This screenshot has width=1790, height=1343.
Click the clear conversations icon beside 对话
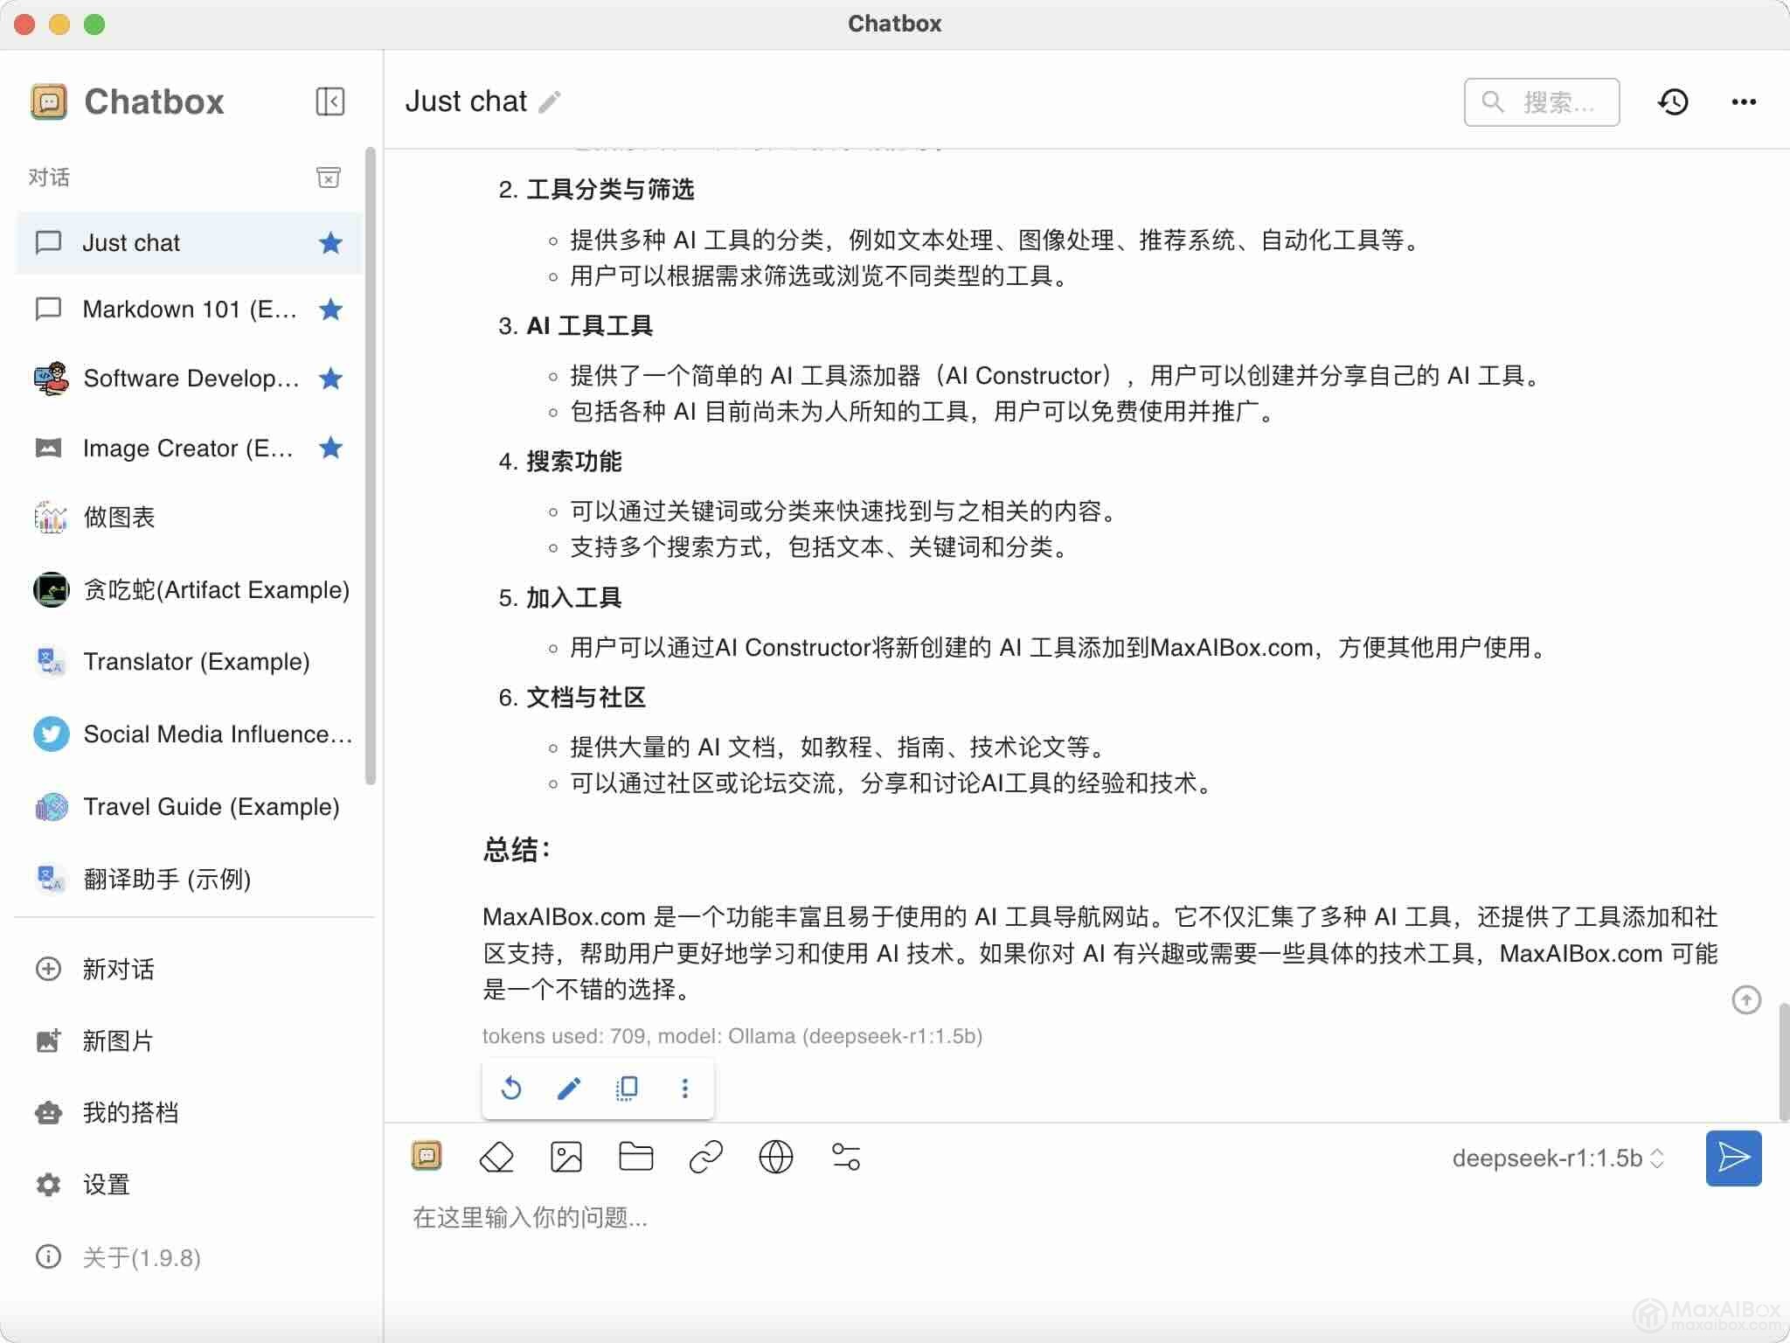tap(328, 177)
